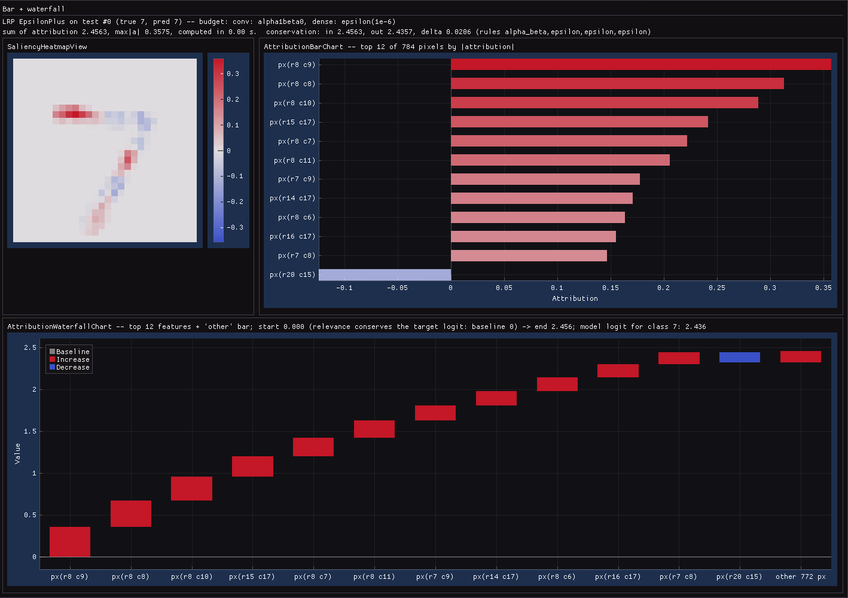848x598 pixels.
Task: Click the AttributionWaterfallChart title text
Action: click(x=356, y=327)
